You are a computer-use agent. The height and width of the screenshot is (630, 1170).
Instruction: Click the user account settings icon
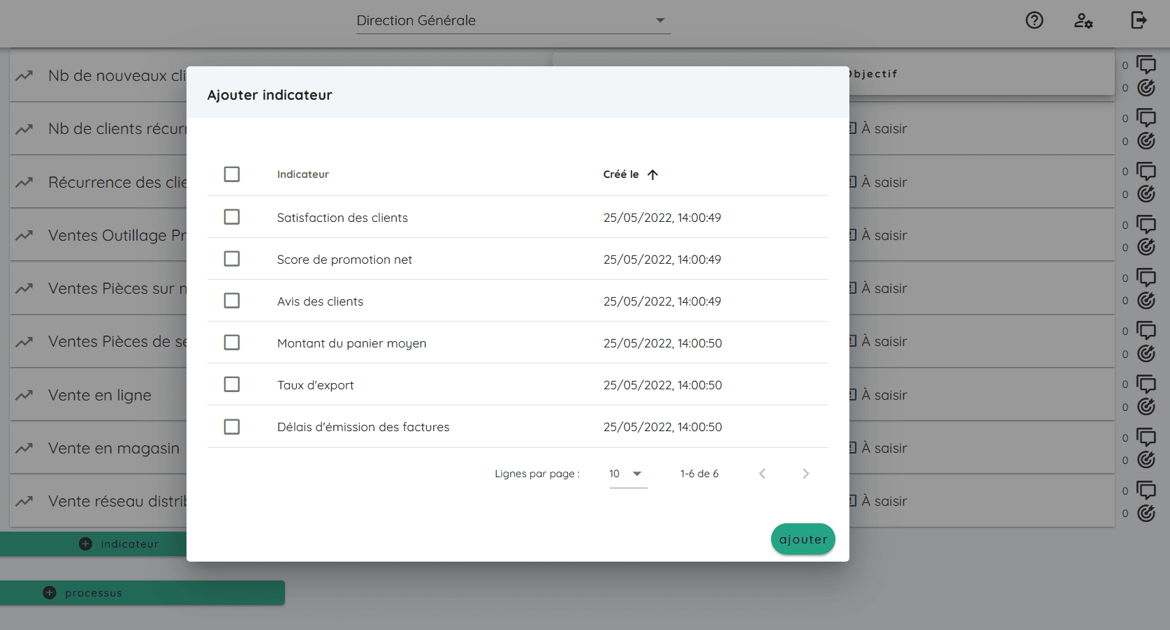click(x=1083, y=22)
